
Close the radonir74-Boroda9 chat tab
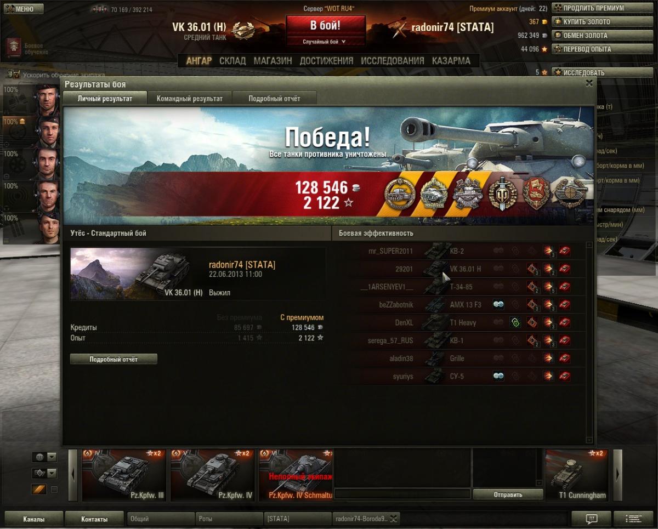pos(393,519)
